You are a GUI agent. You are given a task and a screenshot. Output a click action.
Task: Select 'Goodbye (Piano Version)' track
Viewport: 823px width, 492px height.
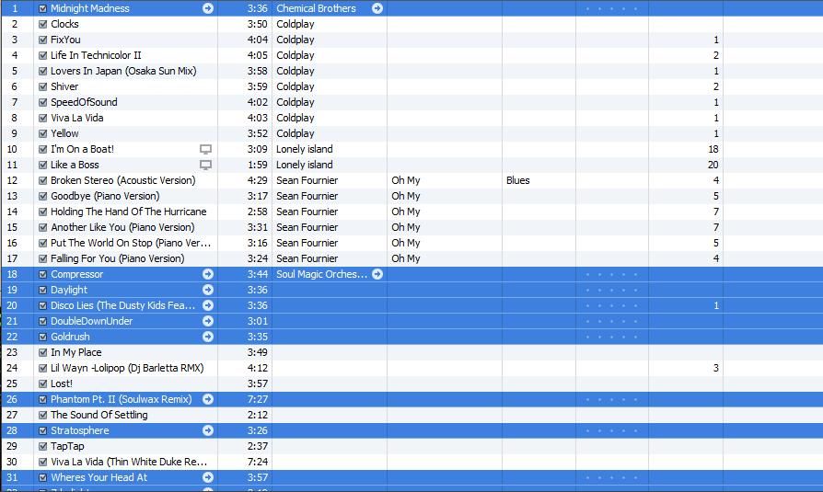pyautogui.click(x=105, y=196)
